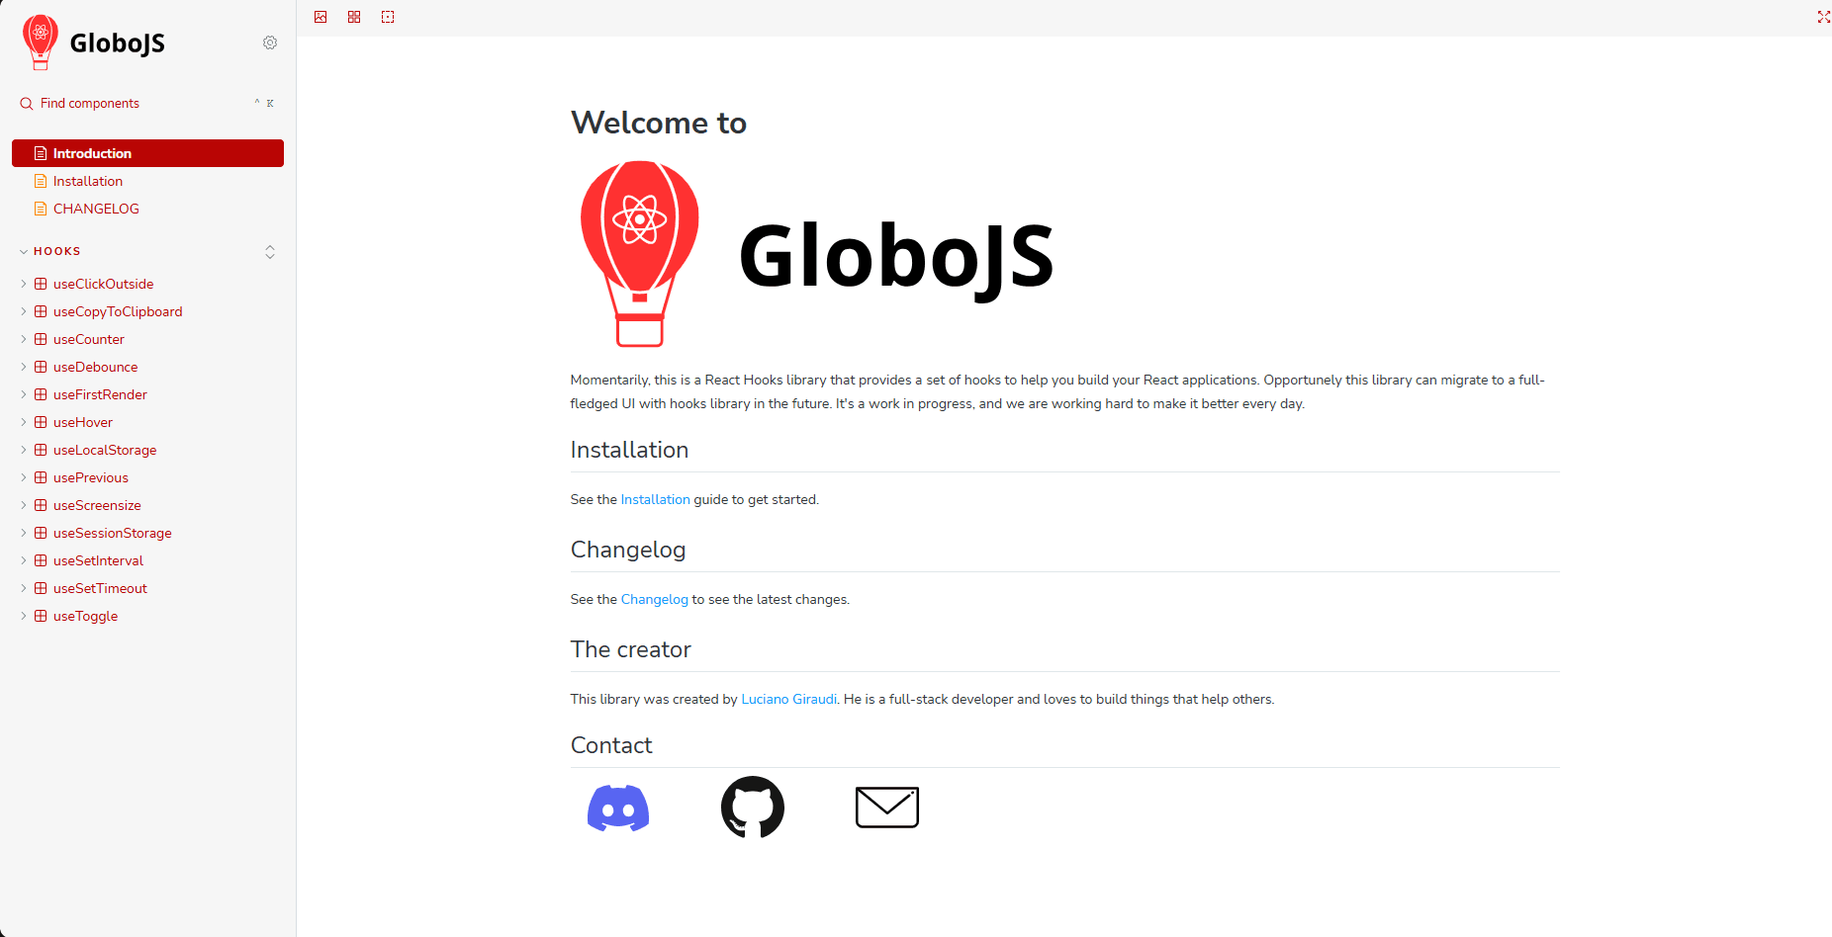Toggle sort order of hooks list
The width and height of the screenshot is (1832, 937).
269,252
